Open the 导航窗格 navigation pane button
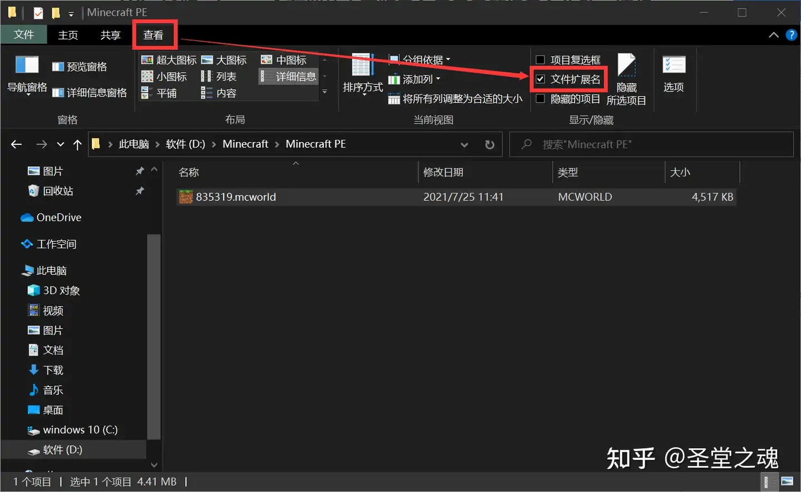This screenshot has height=492, width=801. click(x=27, y=75)
